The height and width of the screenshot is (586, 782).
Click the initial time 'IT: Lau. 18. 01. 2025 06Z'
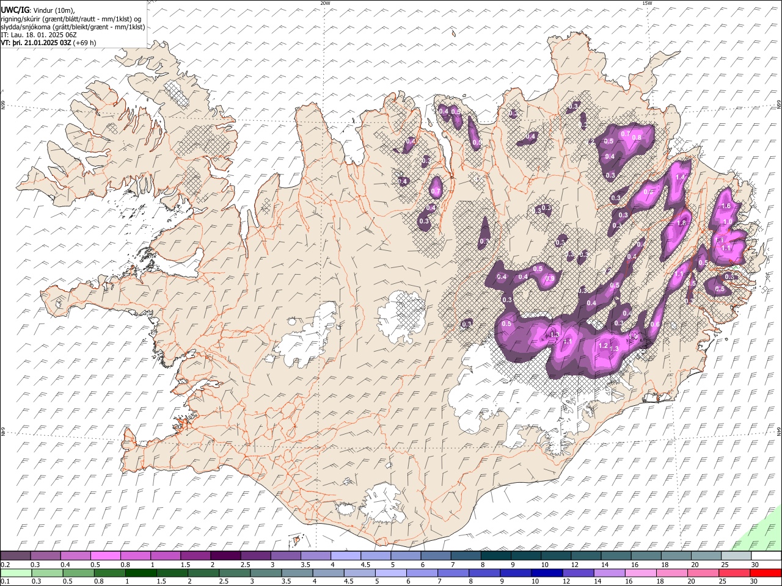click(x=39, y=35)
